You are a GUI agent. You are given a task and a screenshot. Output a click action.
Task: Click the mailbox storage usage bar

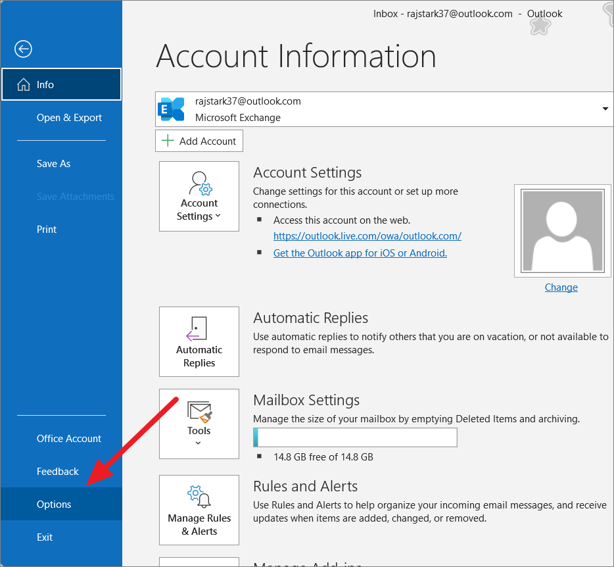tap(355, 437)
